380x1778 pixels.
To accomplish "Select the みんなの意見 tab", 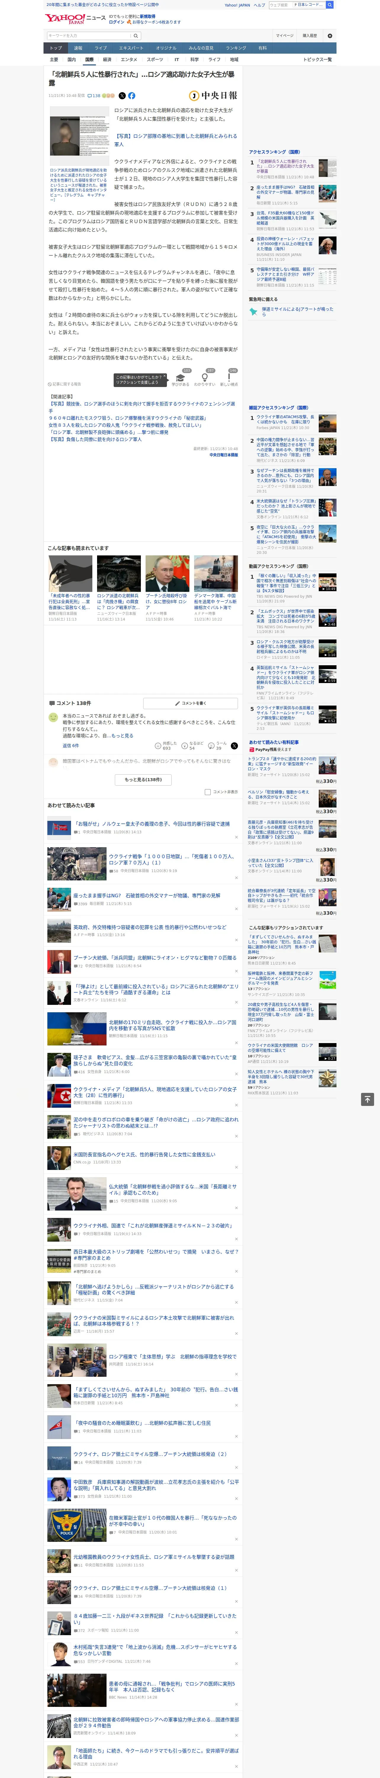I will (x=201, y=48).
